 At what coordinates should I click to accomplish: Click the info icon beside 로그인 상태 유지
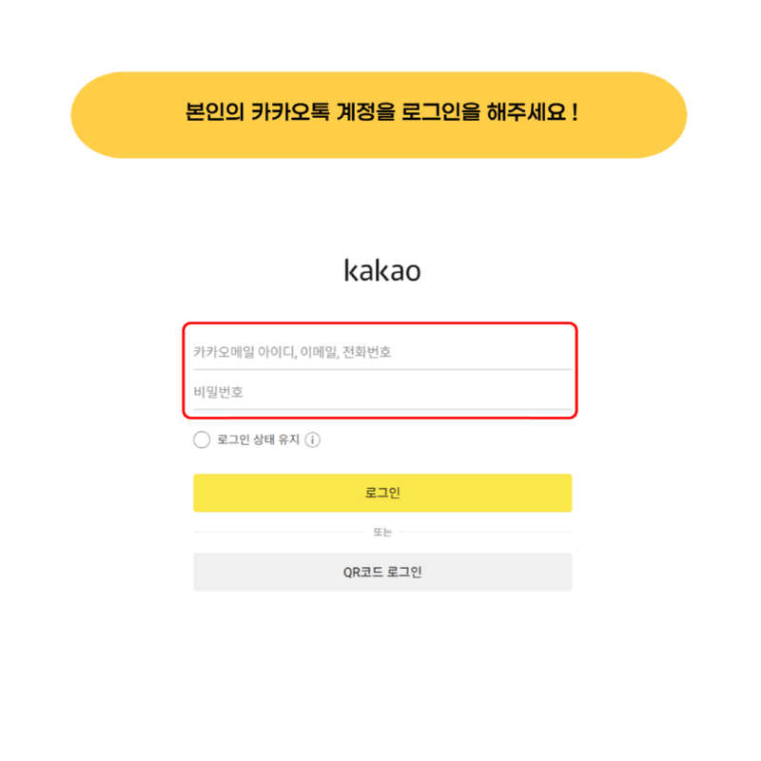pyautogui.click(x=312, y=439)
